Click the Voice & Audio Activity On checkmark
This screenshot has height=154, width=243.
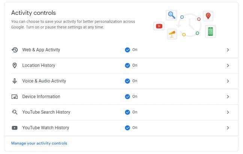click(x=127, y=81)
